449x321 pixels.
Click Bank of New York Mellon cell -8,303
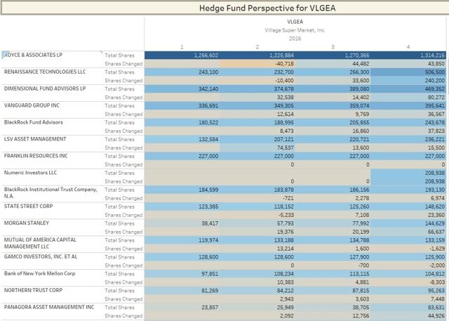(x=408, y=282)
